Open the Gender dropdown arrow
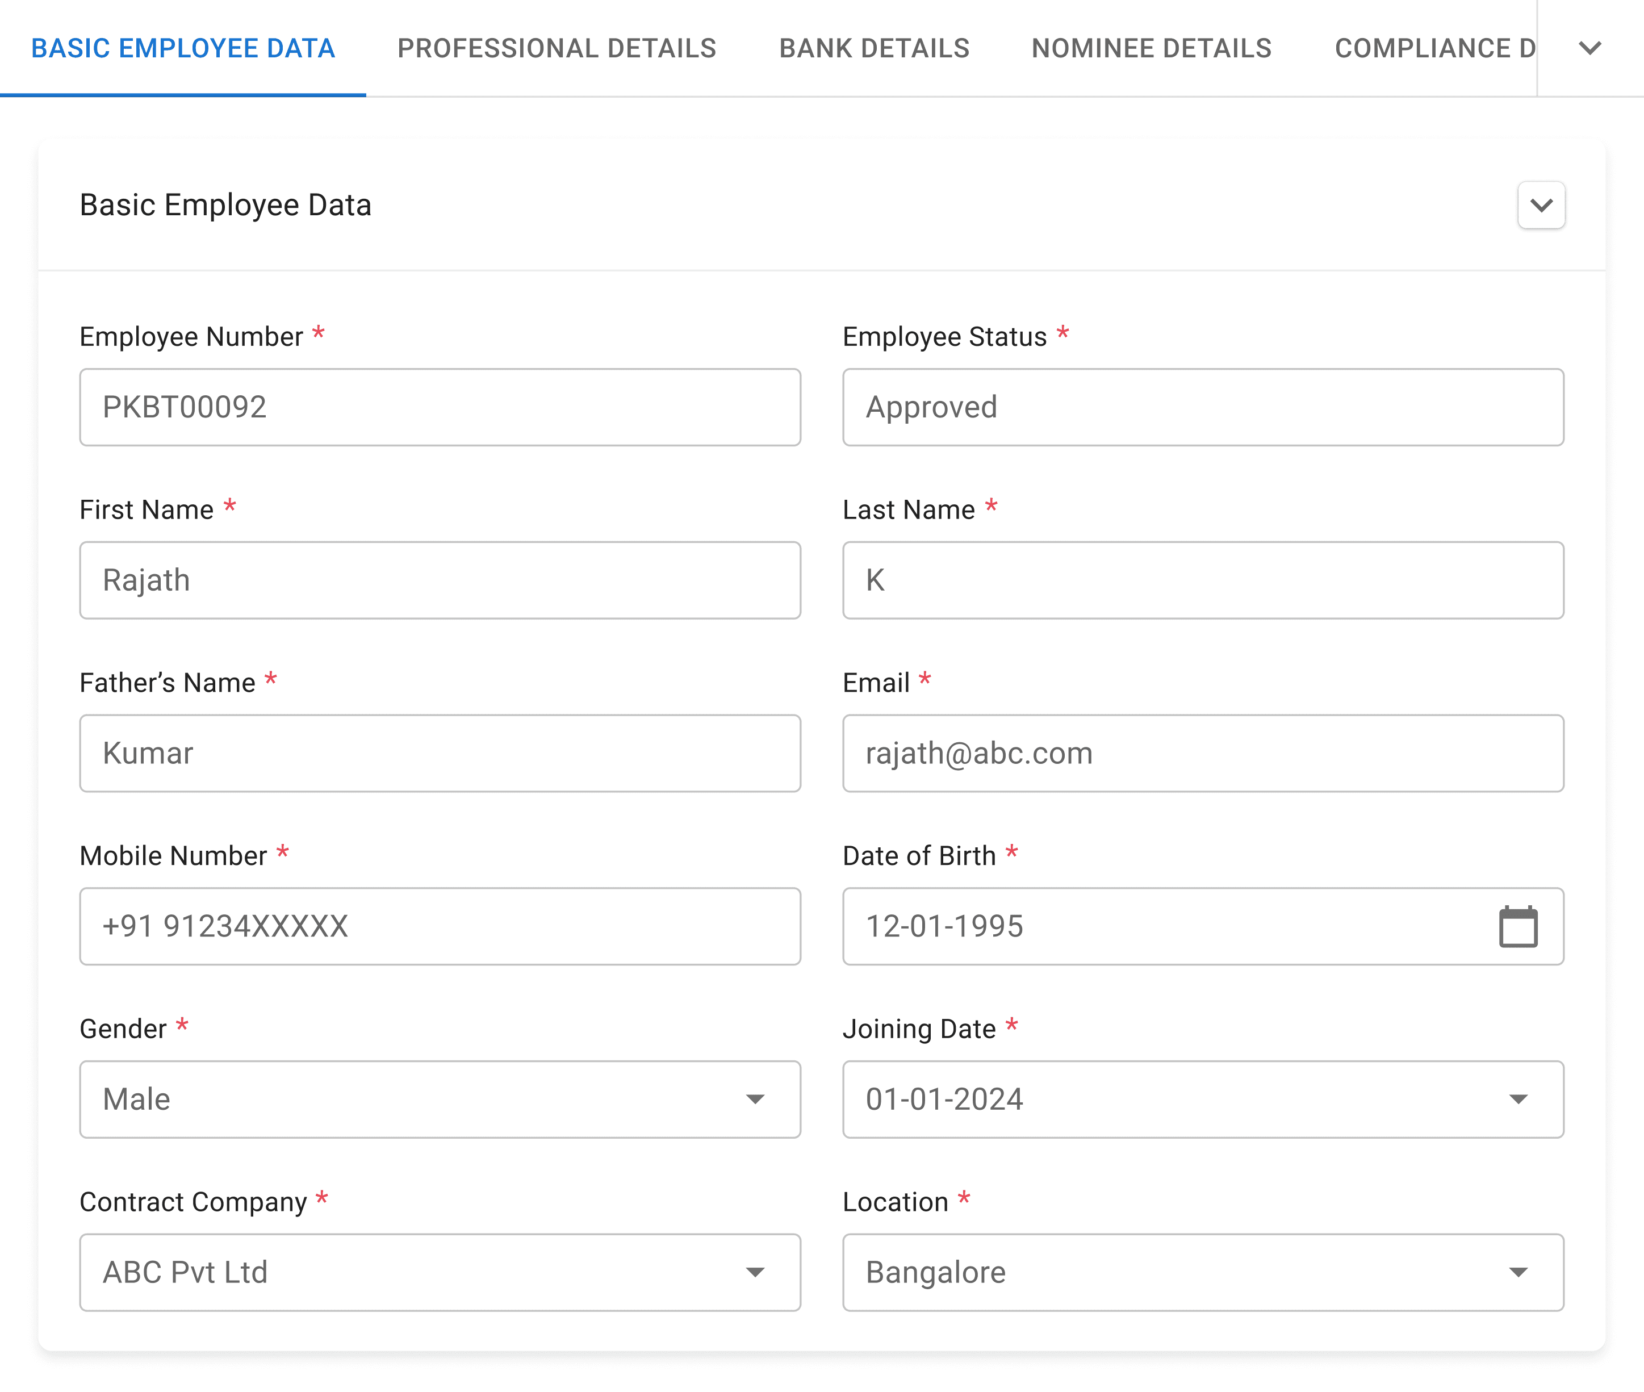1644x1392 pixels. (755, 1100)
